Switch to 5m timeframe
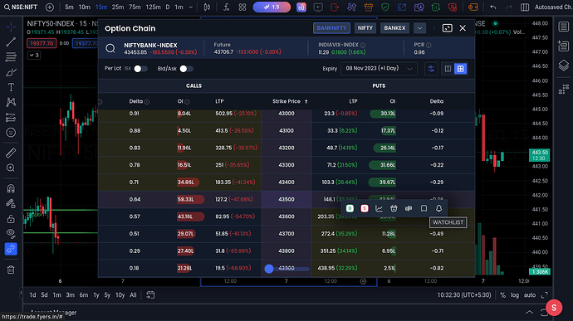Screen dimensions: 573x321 coord(69,7)
